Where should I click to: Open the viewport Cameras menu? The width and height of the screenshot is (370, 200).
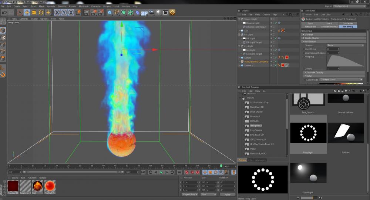(x=24, y=19)
